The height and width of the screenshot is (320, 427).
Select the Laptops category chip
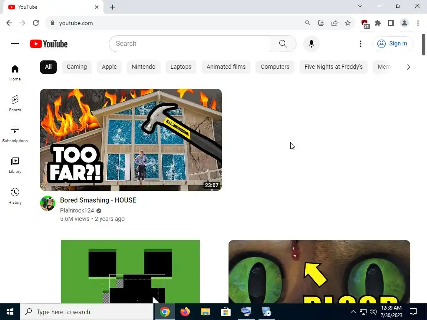tap(181, 67)
